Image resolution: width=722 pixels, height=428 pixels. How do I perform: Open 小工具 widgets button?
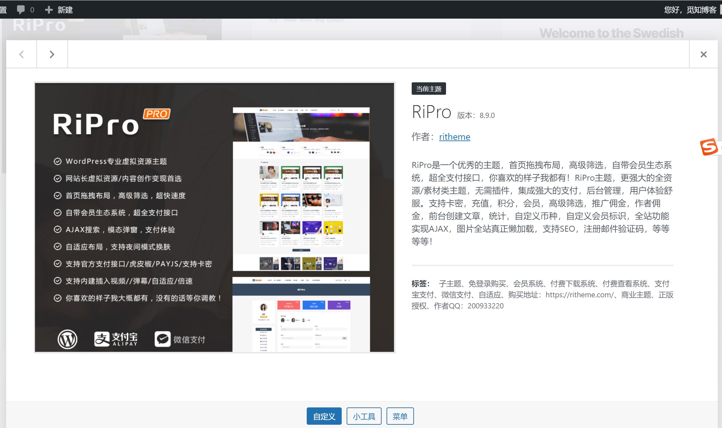point(364,416)
